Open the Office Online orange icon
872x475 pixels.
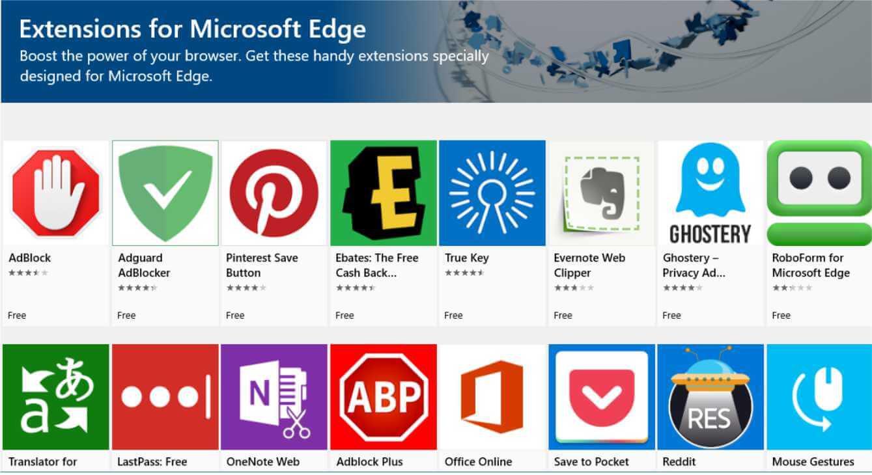492,397
